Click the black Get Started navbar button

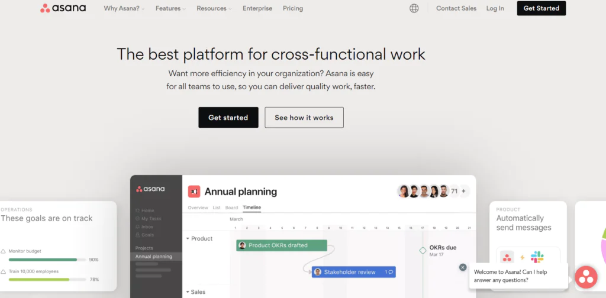tap(541, 8)
